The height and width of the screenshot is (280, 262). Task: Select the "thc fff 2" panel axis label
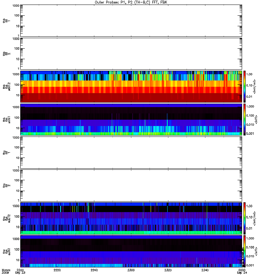click(6, 185)
